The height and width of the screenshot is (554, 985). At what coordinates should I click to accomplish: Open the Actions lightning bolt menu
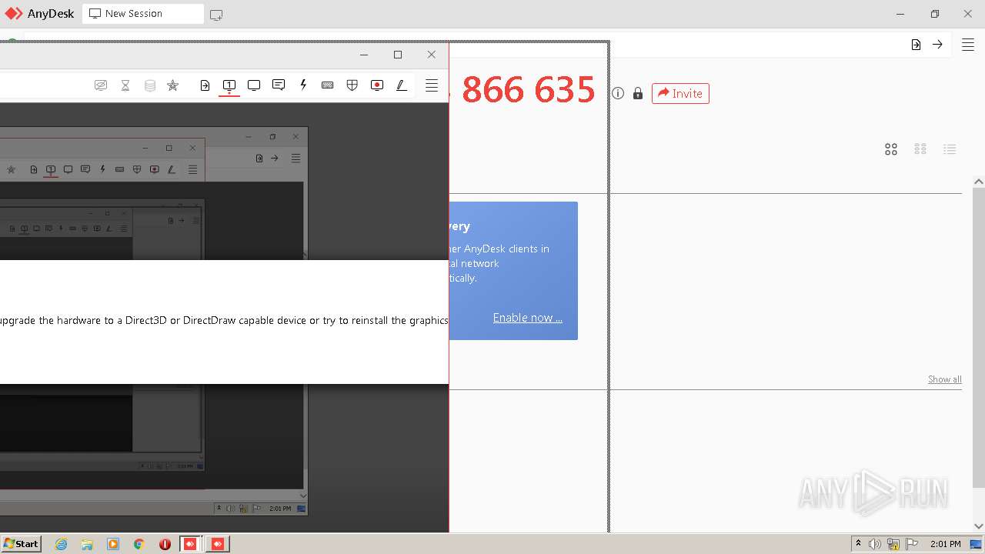pyautogui.click(x=303, y=85)
